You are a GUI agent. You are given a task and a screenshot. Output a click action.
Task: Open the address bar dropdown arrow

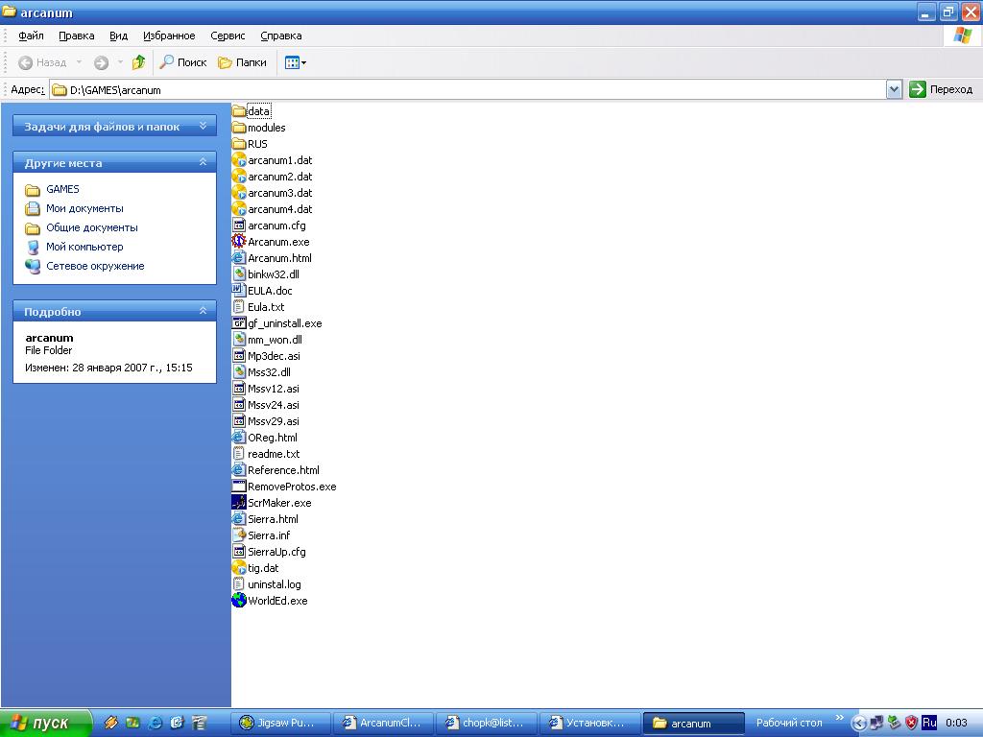[x=894, y=89]
